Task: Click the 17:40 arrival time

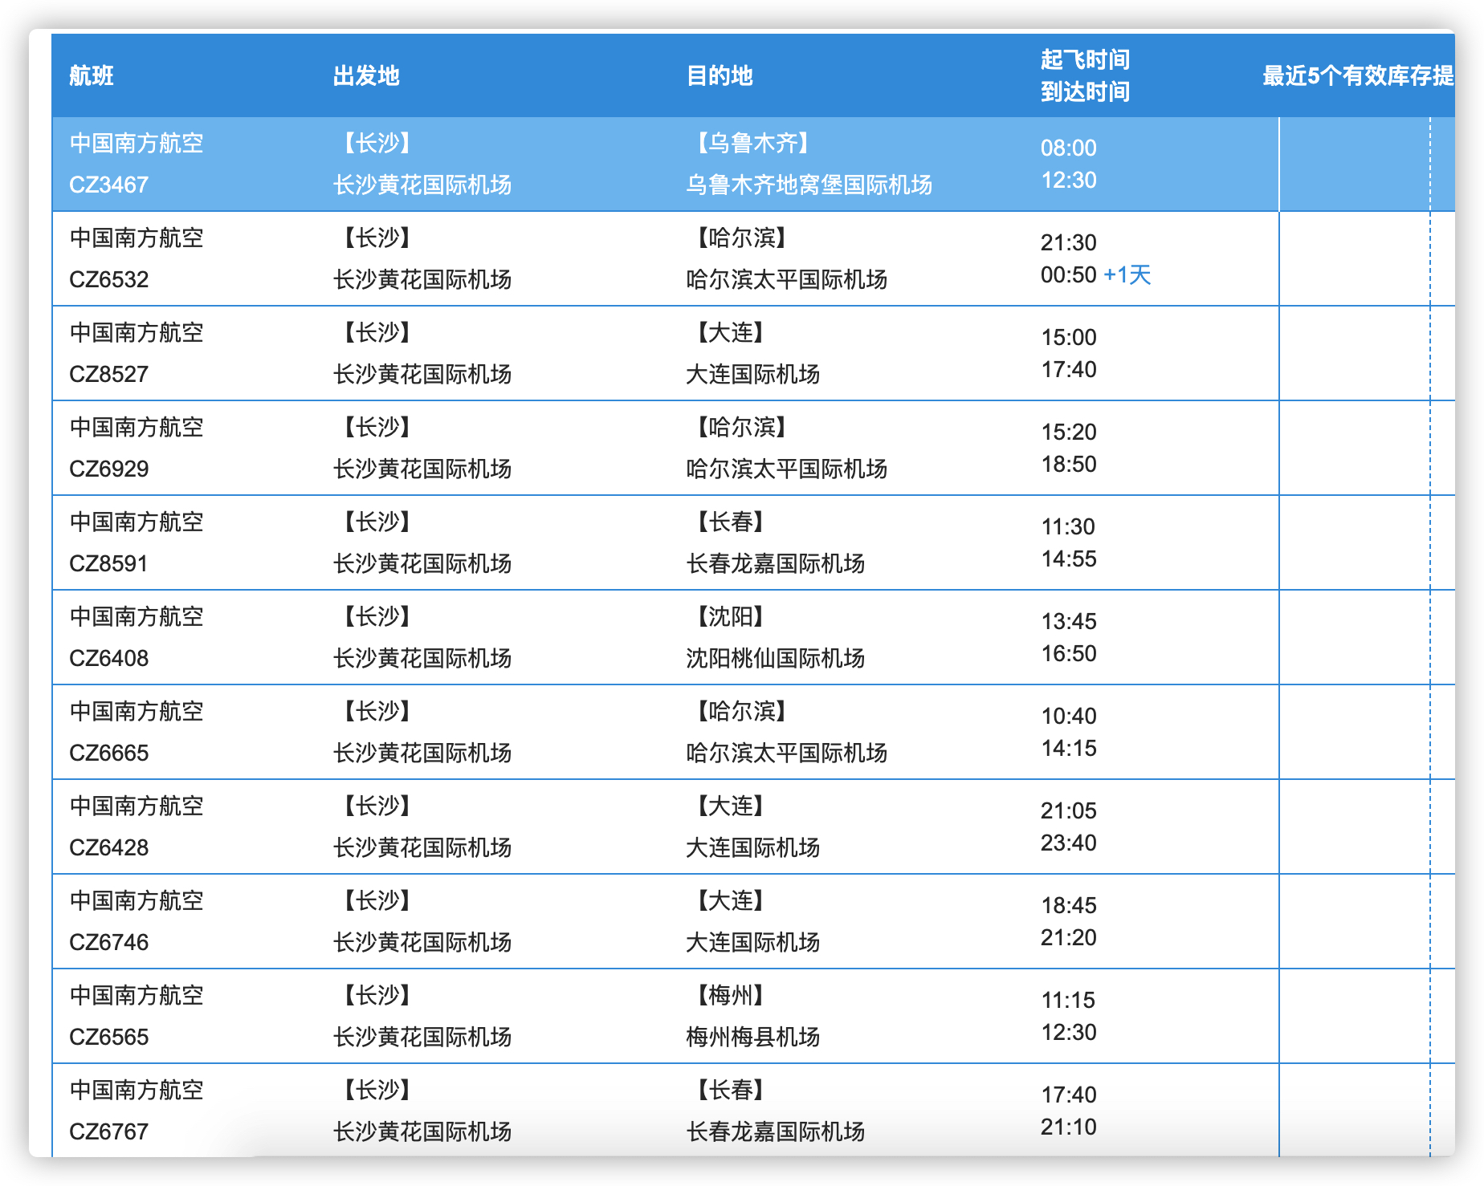Action: [1069, 369]
